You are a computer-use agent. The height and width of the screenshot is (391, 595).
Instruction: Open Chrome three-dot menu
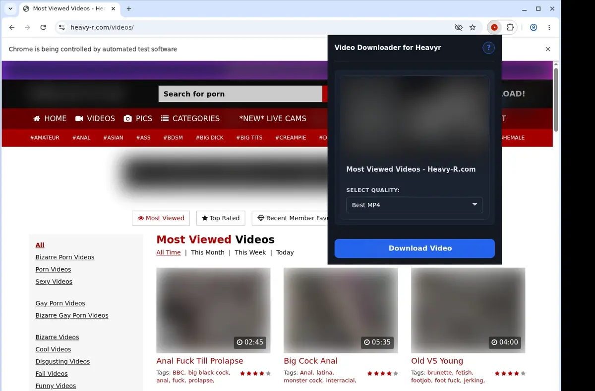[549, 28]
